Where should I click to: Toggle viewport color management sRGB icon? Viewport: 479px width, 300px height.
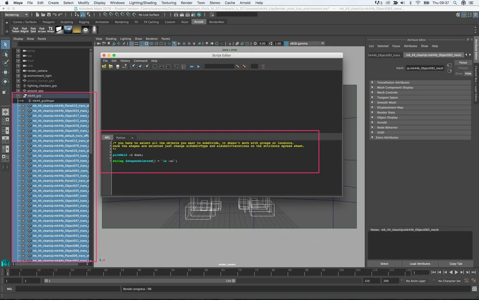(286, 43)
